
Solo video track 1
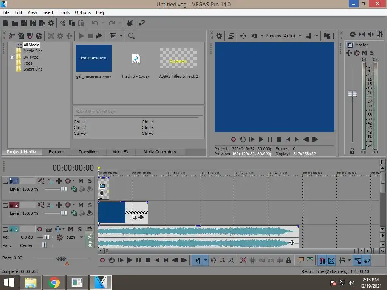90,181
